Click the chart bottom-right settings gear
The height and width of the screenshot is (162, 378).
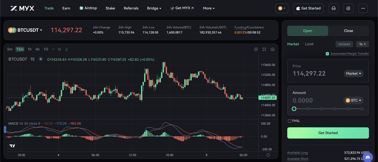point(268,155)
